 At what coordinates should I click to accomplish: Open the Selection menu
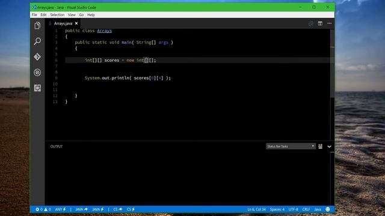57,15
